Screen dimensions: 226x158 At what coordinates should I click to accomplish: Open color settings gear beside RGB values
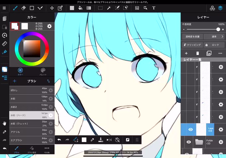click(49, 26)
